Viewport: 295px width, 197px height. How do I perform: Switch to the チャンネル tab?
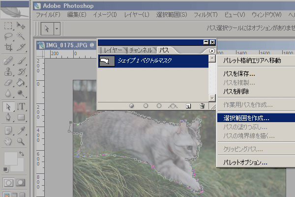coord(141,51)
